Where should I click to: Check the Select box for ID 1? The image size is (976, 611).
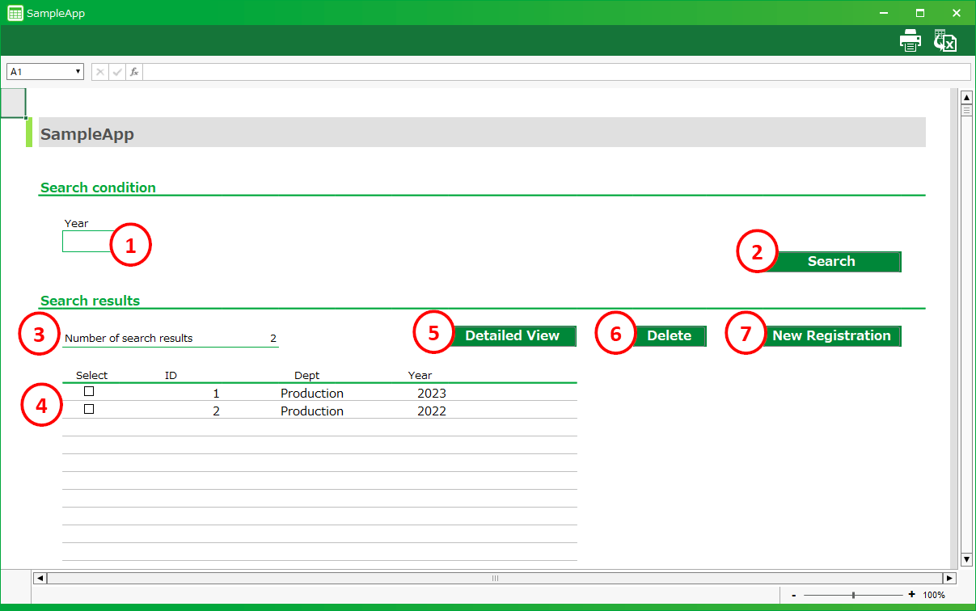(89, 391)
